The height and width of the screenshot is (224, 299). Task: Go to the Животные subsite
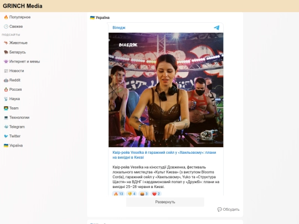pyautogui.click(x=18, y=43)
